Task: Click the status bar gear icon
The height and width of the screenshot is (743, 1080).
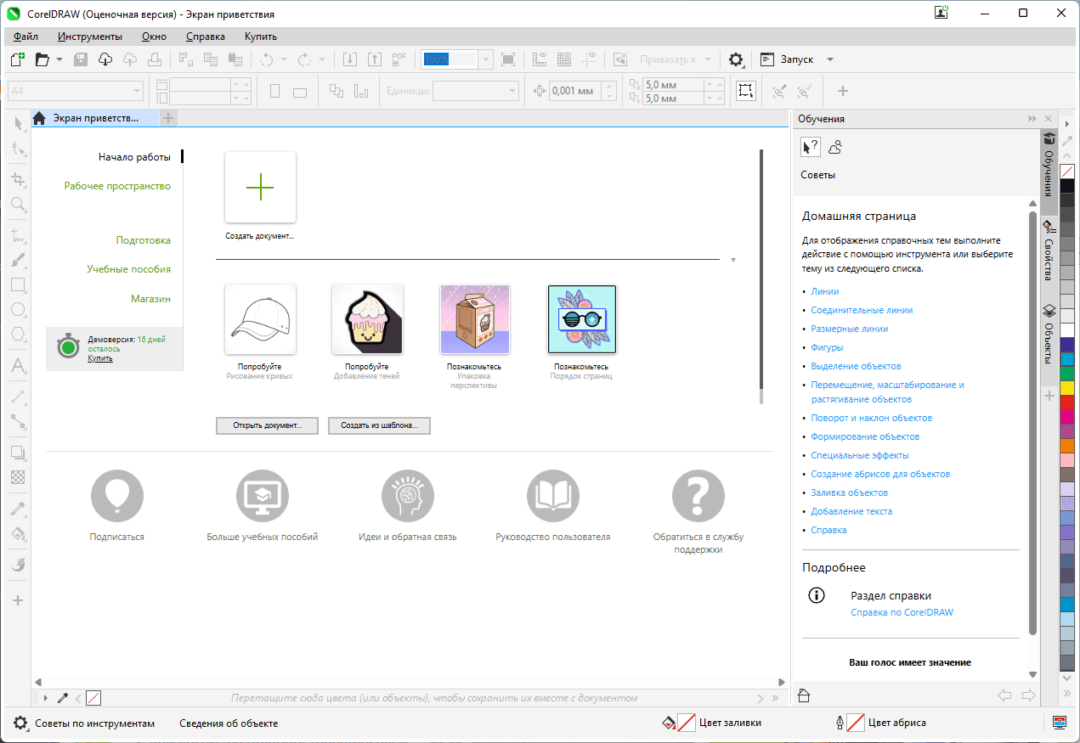Action: (20, 723)
